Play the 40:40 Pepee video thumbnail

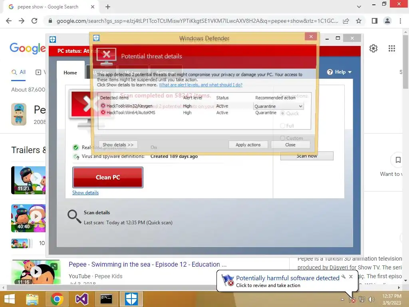[x=28, y=218]
